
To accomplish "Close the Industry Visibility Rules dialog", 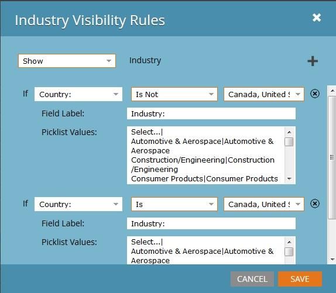I will tap(317, 18).
